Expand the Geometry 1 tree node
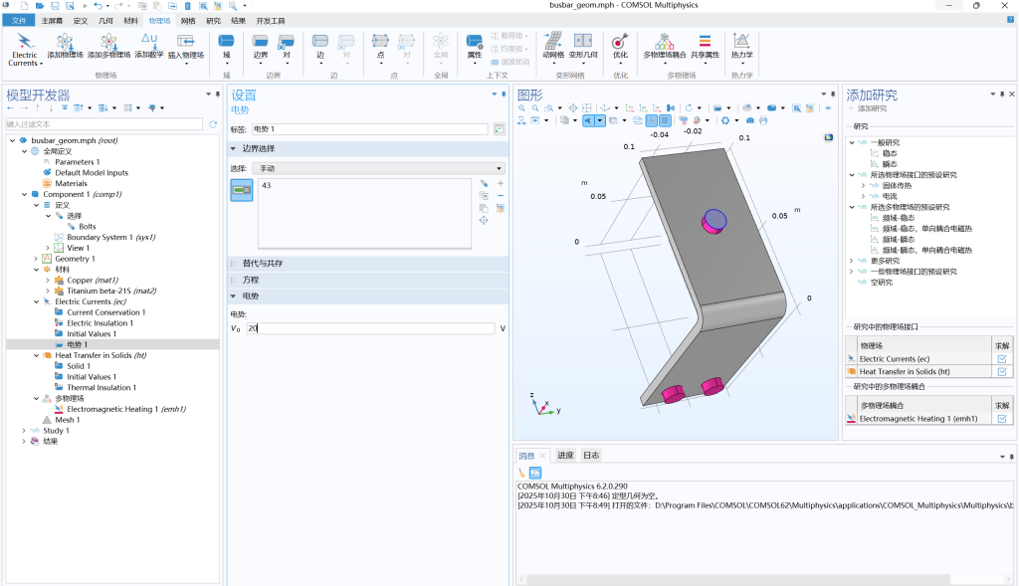1019x586 pixels. point(36,259)
